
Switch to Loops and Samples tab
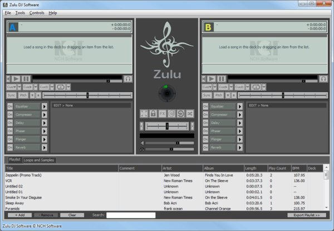coord(39,160)
